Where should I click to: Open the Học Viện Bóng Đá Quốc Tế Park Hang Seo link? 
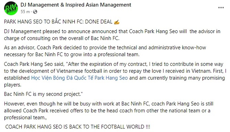79,78
